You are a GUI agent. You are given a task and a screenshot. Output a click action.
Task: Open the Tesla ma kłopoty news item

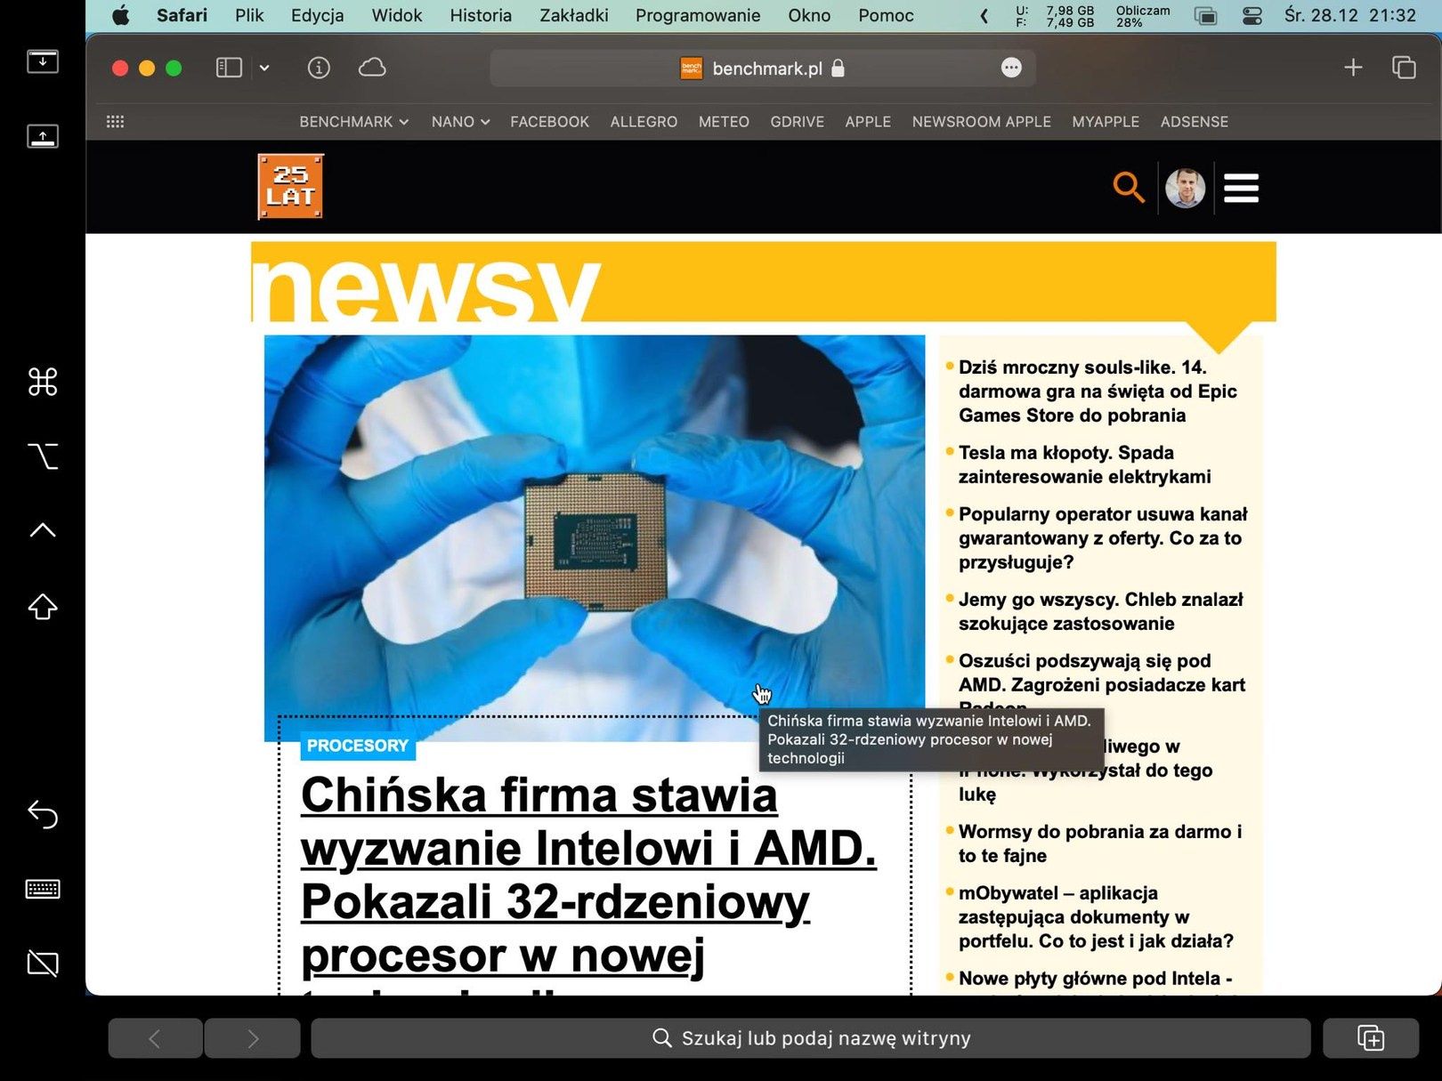pyautogui.click(x=1084, y=464)
